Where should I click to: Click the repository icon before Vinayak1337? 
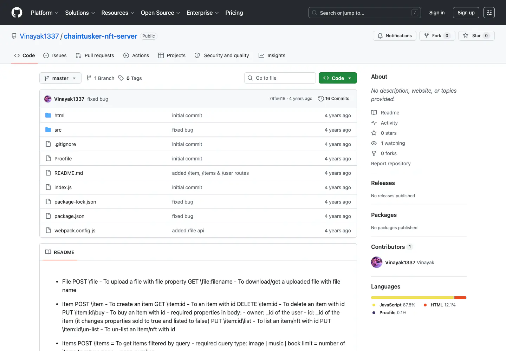coord(14,36)
